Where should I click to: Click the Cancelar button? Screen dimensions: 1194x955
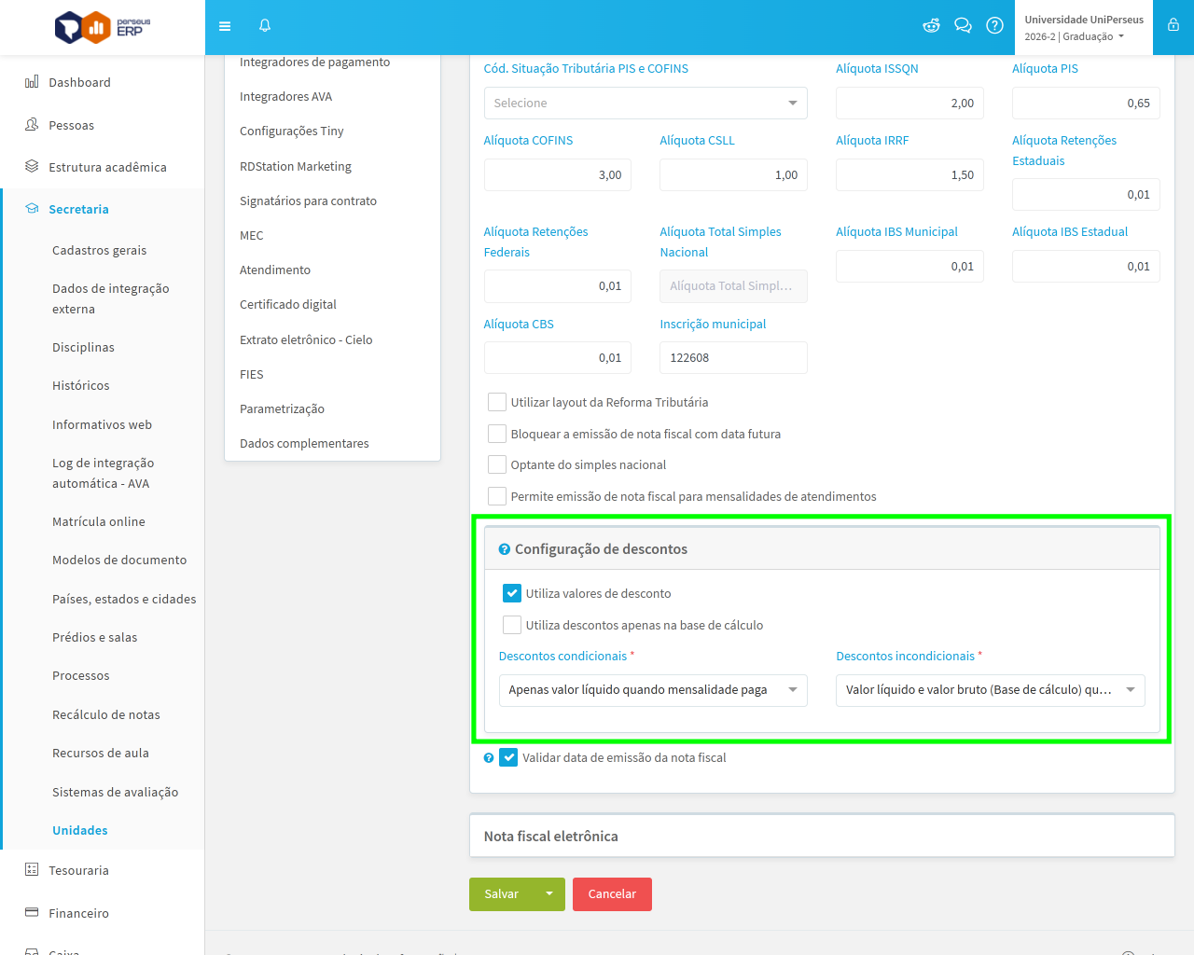[612, 893]
